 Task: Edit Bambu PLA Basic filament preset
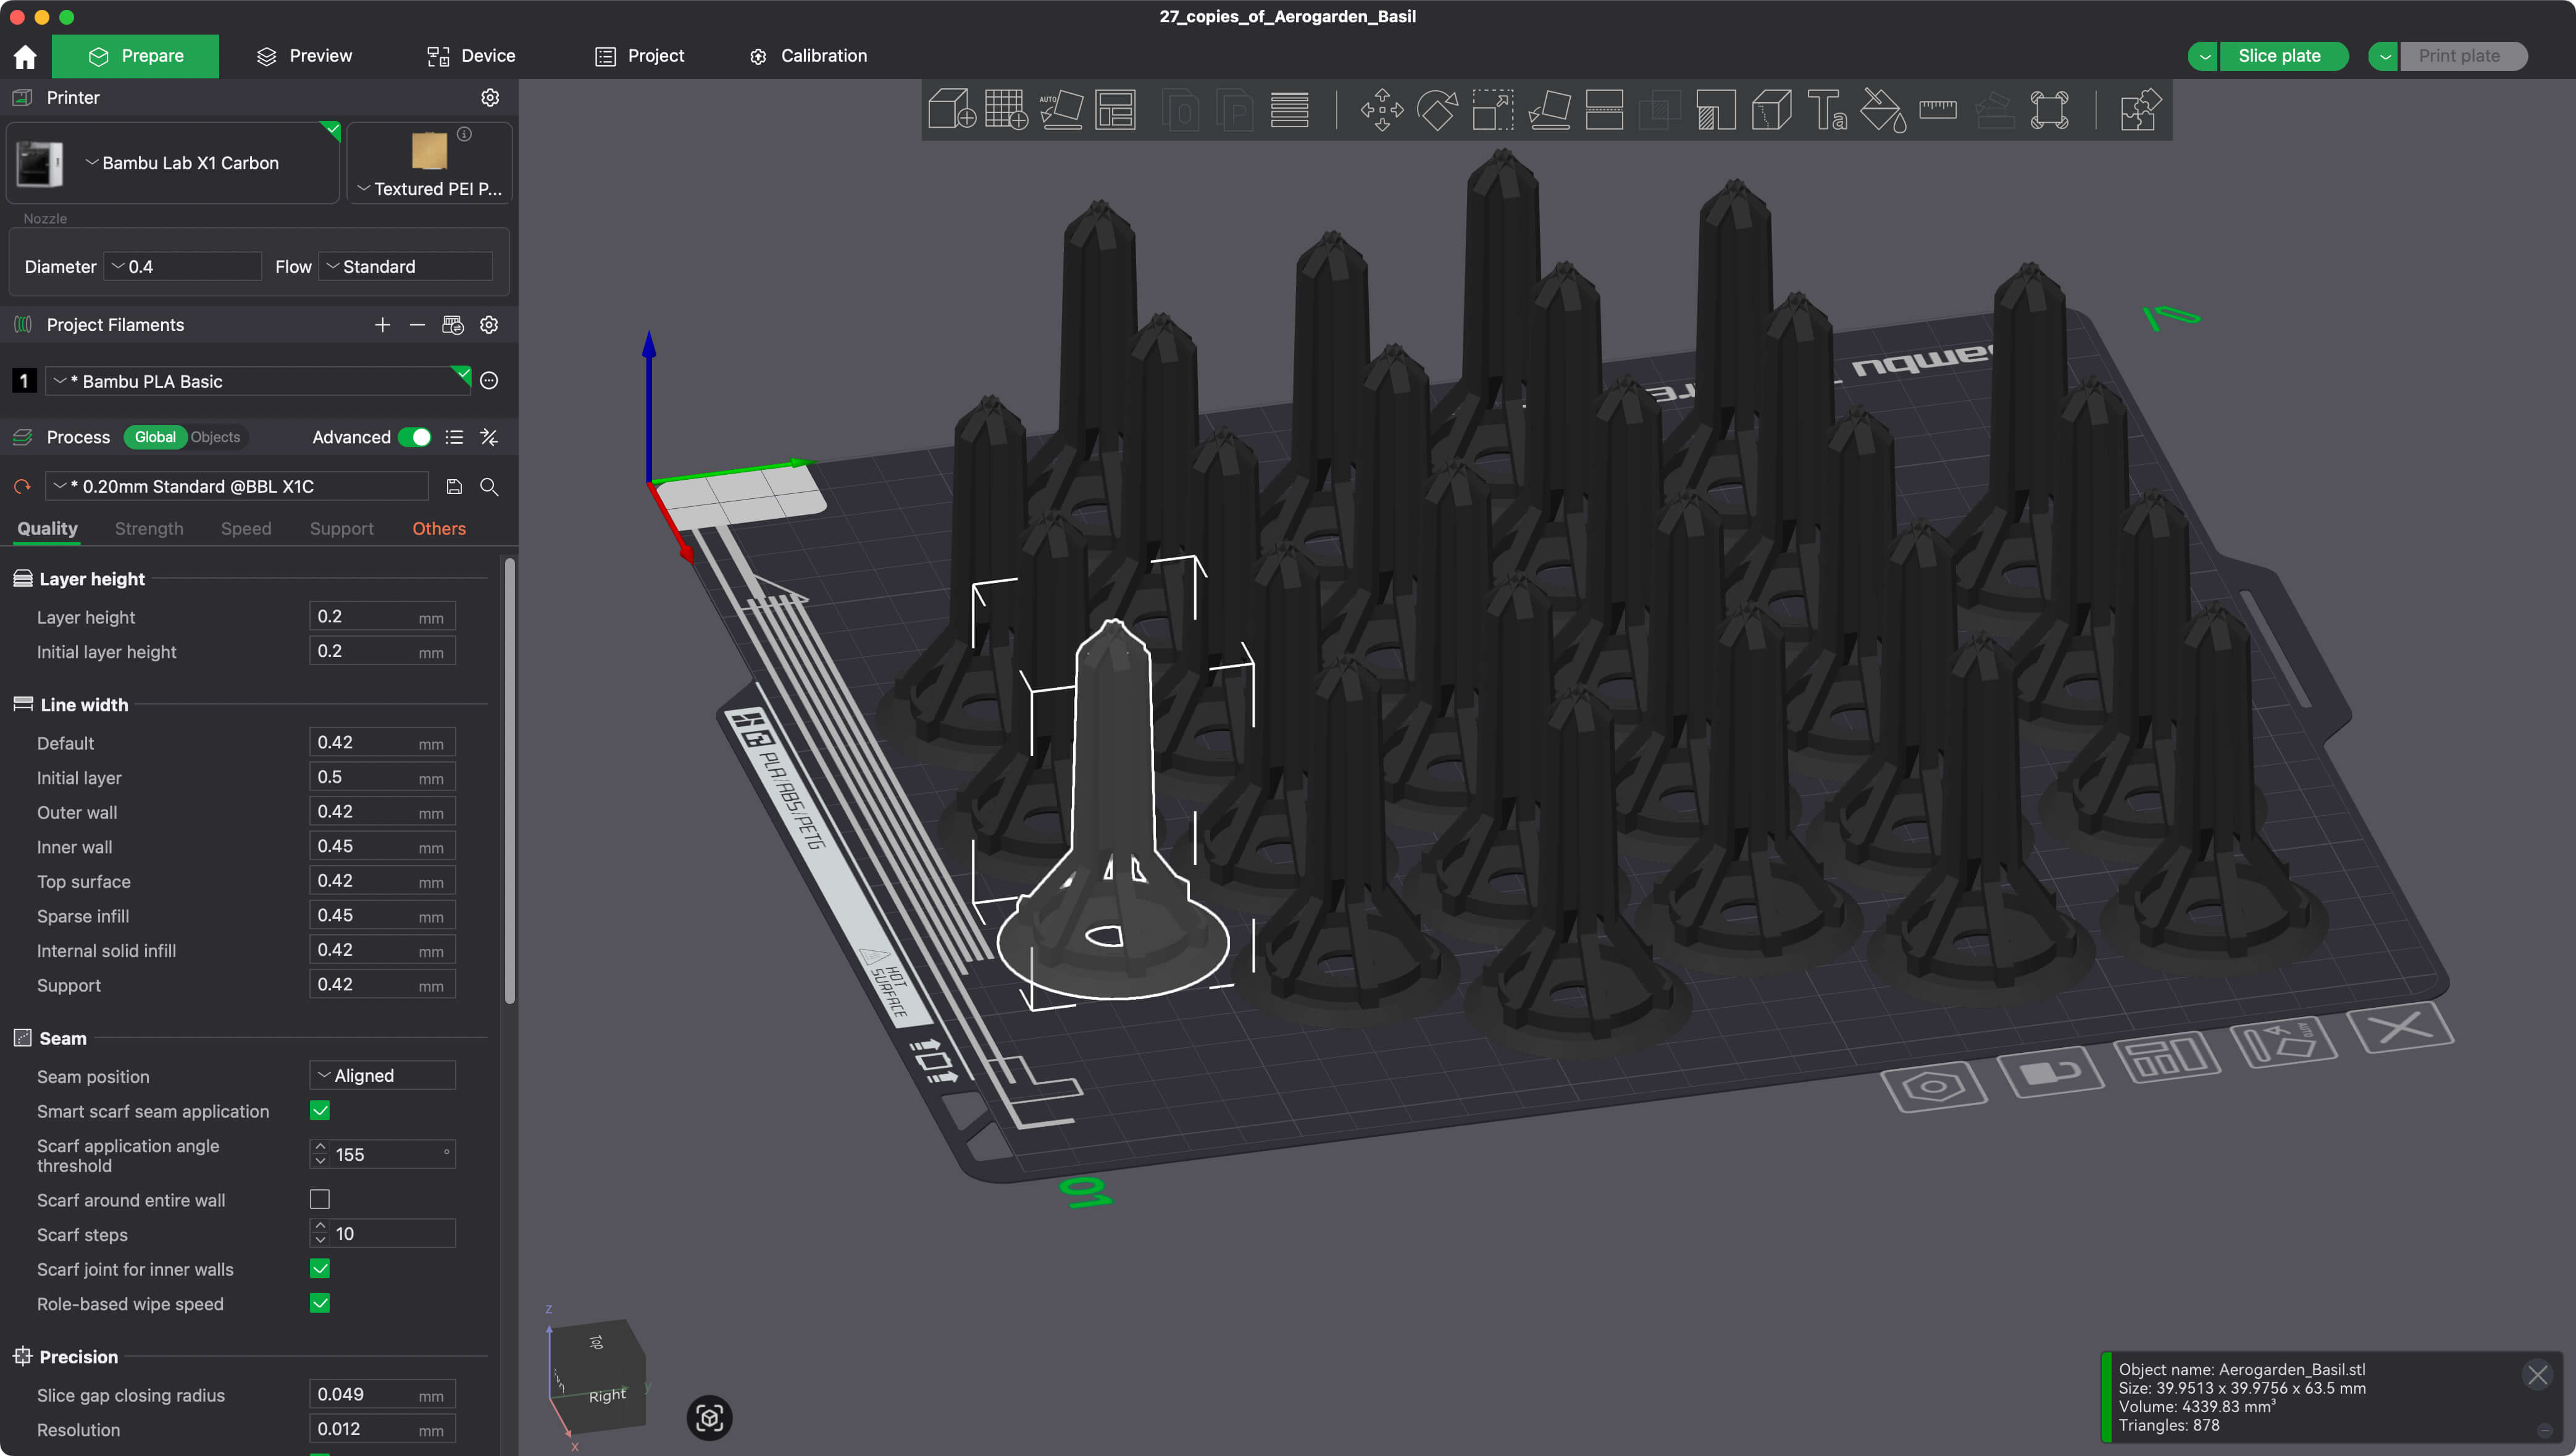[489, 380]
